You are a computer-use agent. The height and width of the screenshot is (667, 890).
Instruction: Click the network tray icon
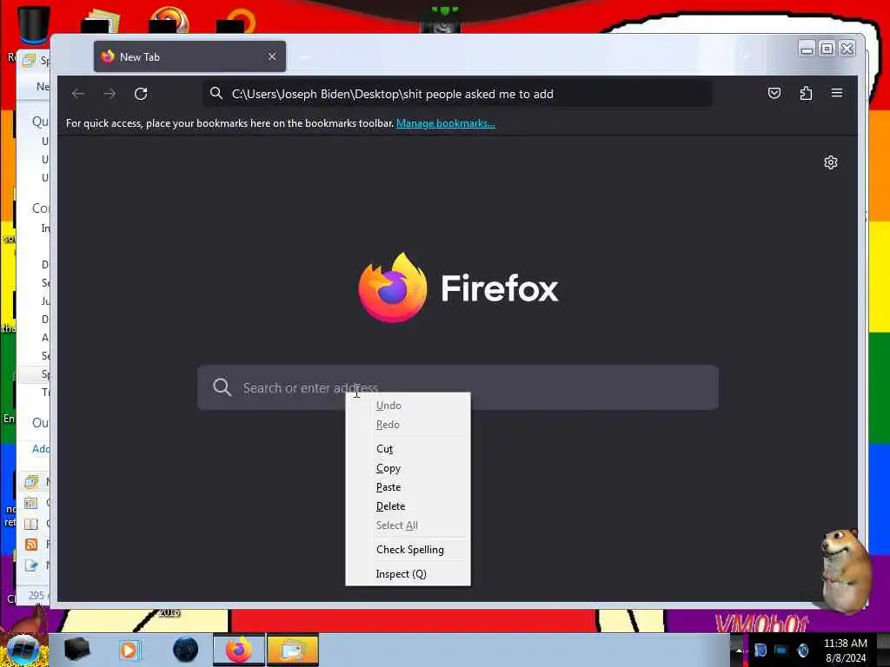781,650
